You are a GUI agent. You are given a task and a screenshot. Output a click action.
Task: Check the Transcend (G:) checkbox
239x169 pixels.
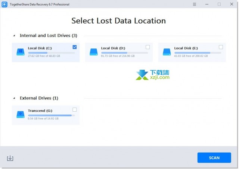75,109
